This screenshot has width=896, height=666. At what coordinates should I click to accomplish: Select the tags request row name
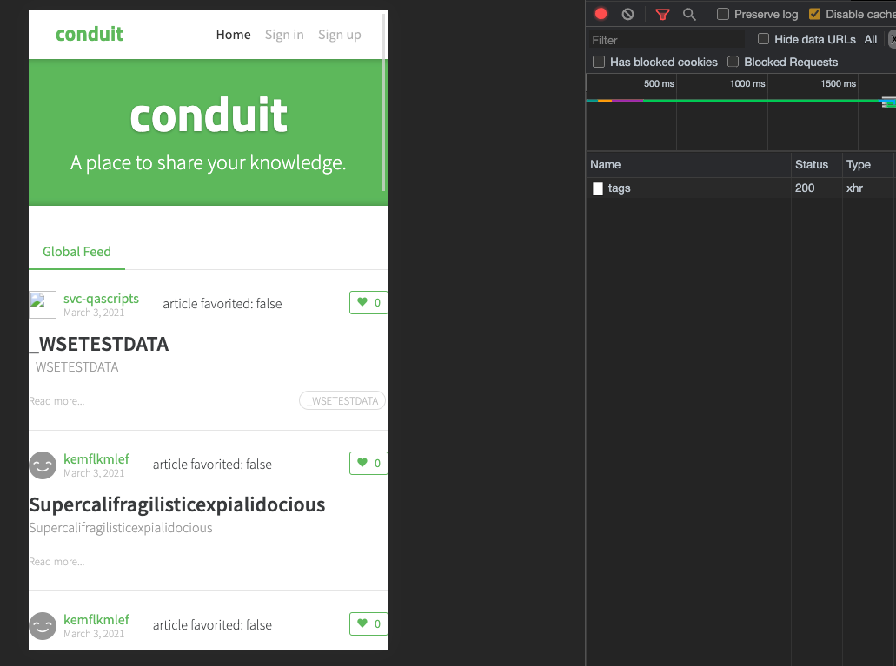coord(619,188)
